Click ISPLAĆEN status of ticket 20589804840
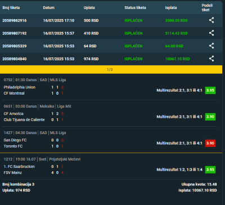Viewport: 225px width, 205px height. [133, 59]
